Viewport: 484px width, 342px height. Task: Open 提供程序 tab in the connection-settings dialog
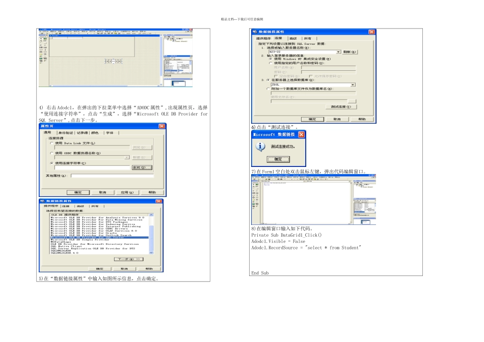[x=263, y=39]
